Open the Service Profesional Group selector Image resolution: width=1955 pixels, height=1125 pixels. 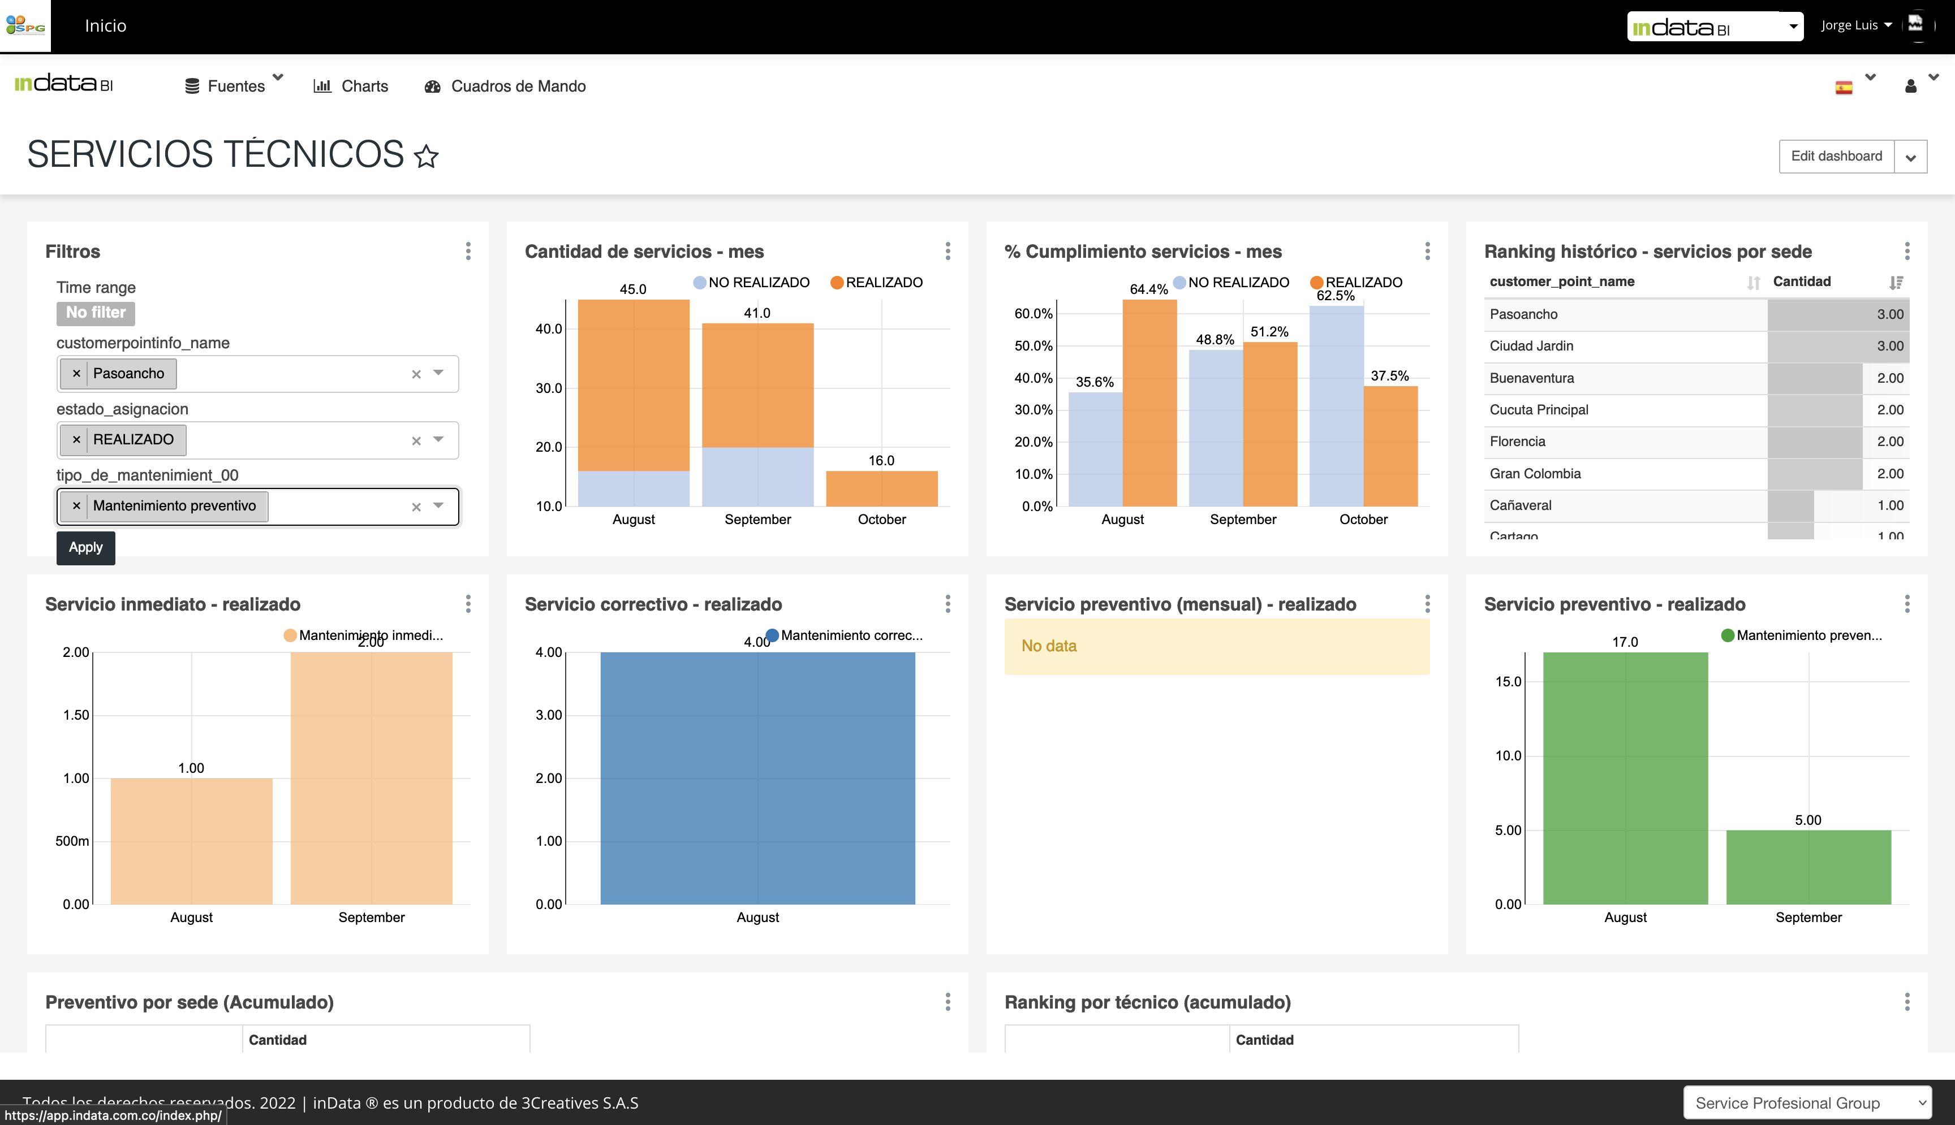(1807, 1102)
